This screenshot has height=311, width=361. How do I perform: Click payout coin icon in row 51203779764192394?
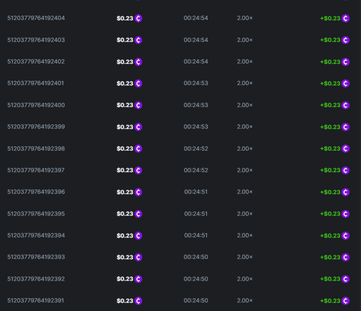pos(345,236)
